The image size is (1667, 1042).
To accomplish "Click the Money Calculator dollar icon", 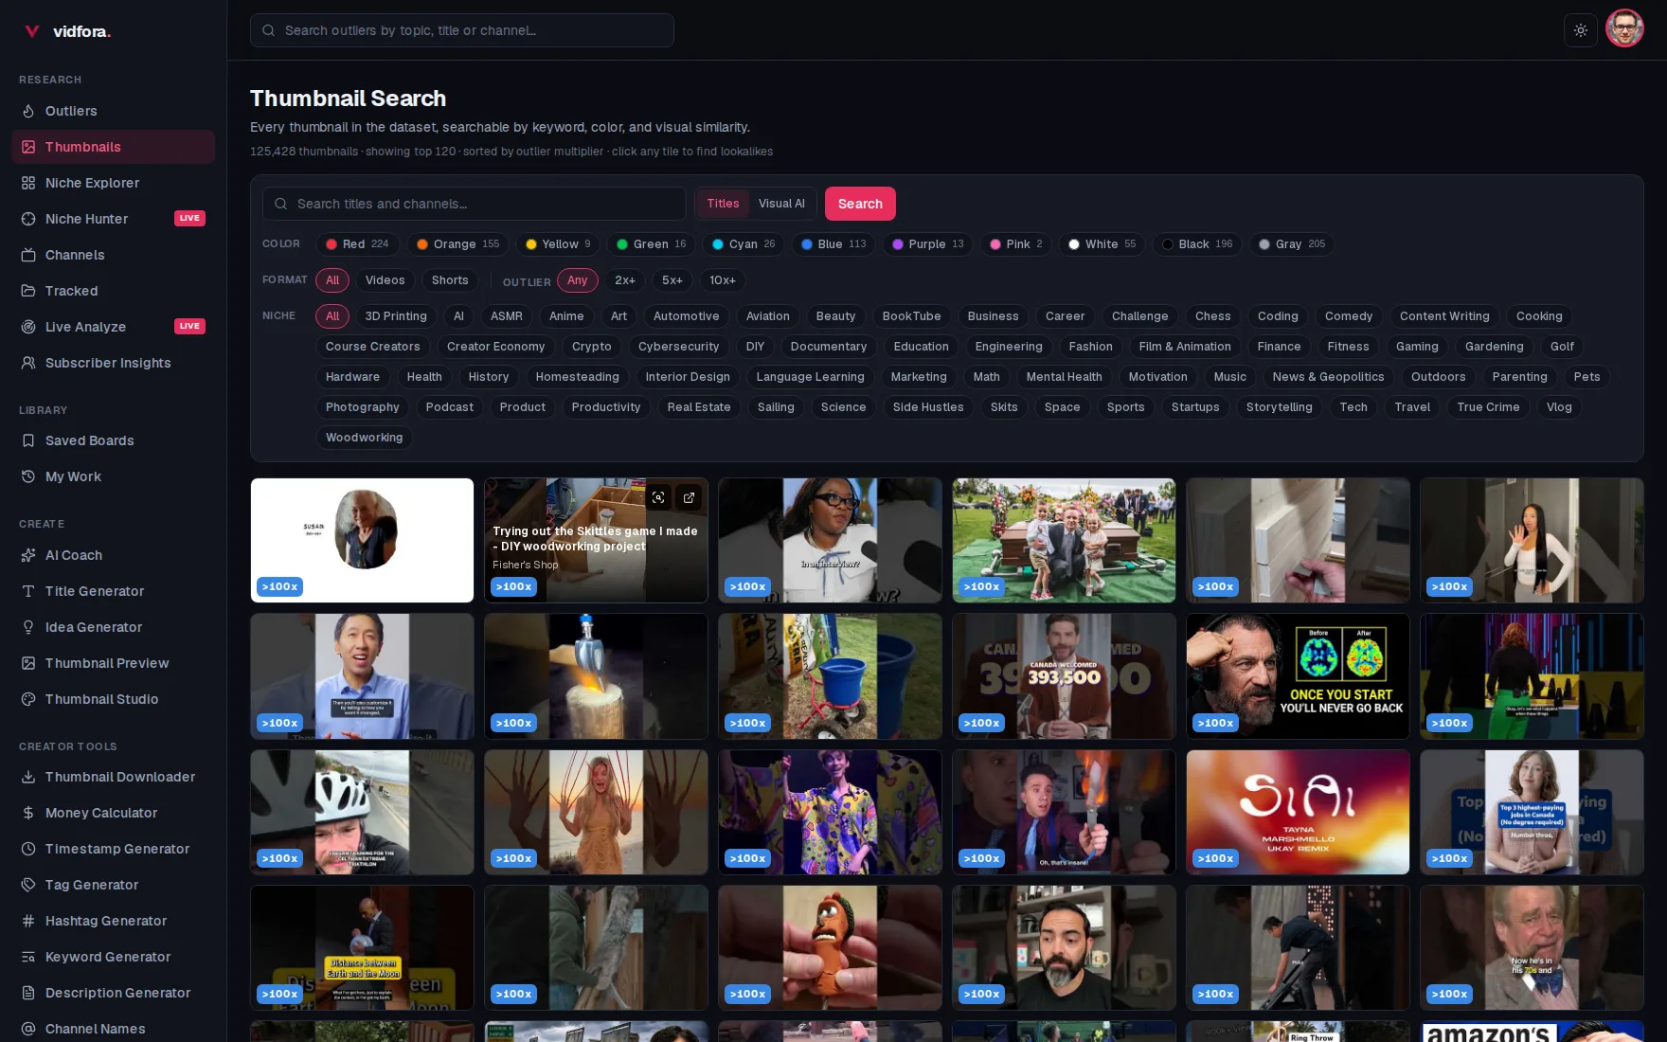I will click(28, 813).
